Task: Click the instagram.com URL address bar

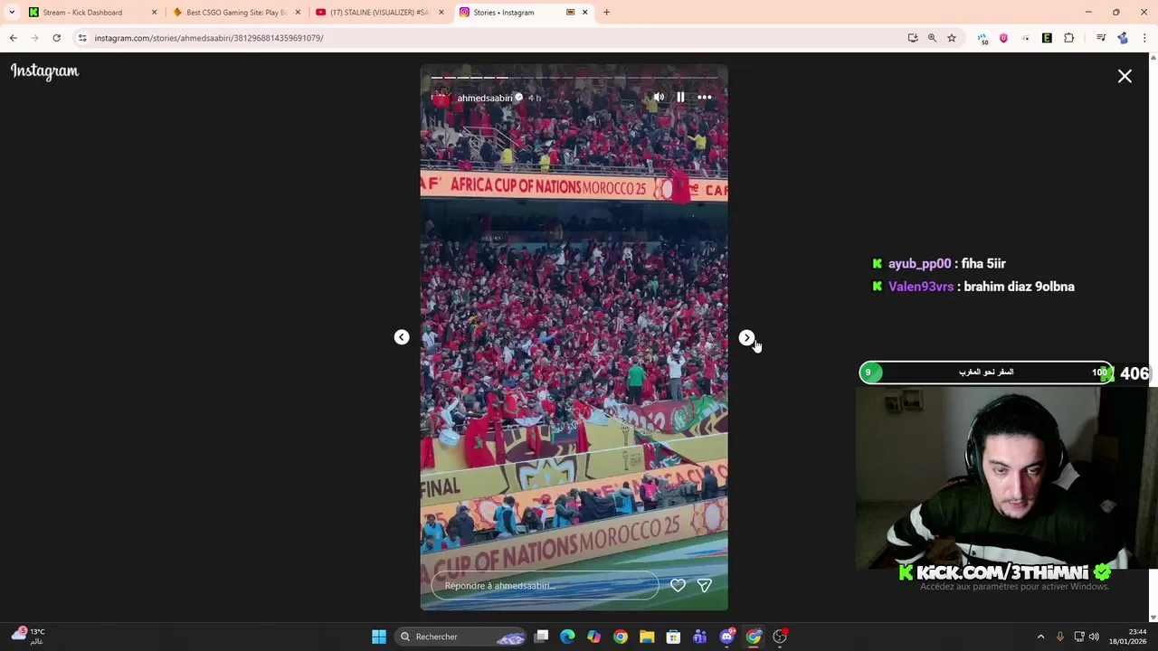Action: (208, 38)
